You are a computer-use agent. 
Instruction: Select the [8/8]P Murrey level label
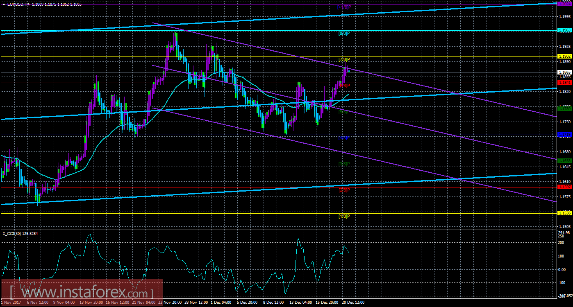click(x=344, y=33)
